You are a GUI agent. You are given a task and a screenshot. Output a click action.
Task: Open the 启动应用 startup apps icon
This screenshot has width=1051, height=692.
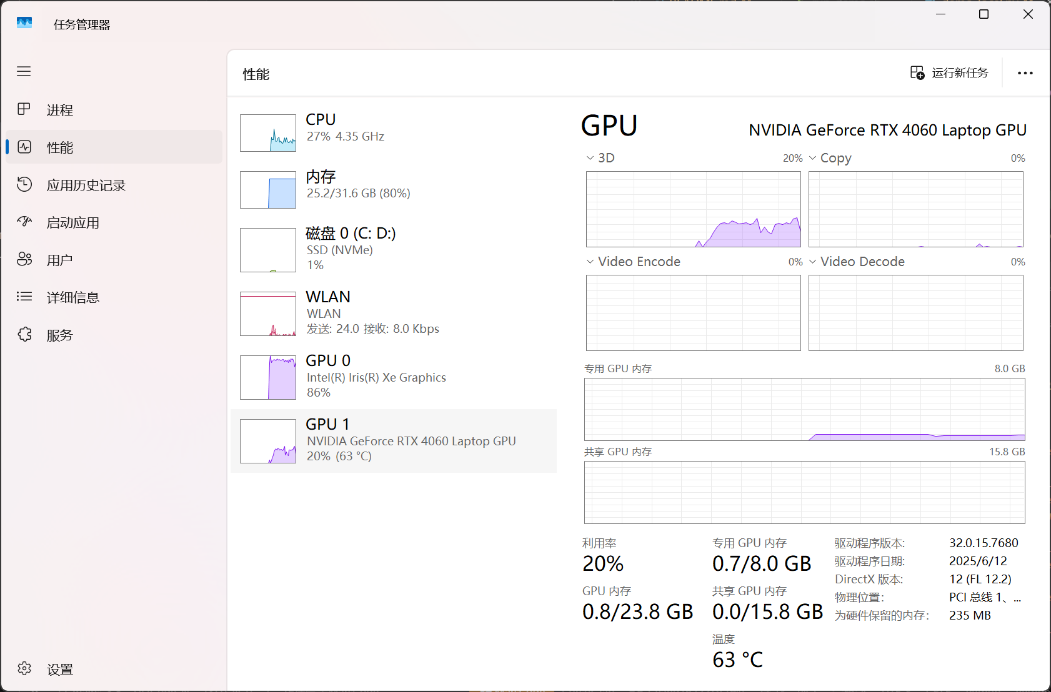24,221
